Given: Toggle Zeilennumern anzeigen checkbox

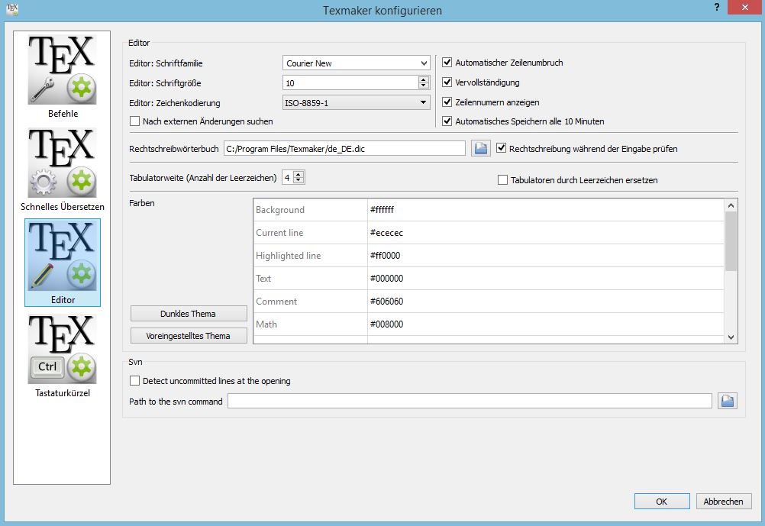Looking at the screenshot, I should coord(447,102).
